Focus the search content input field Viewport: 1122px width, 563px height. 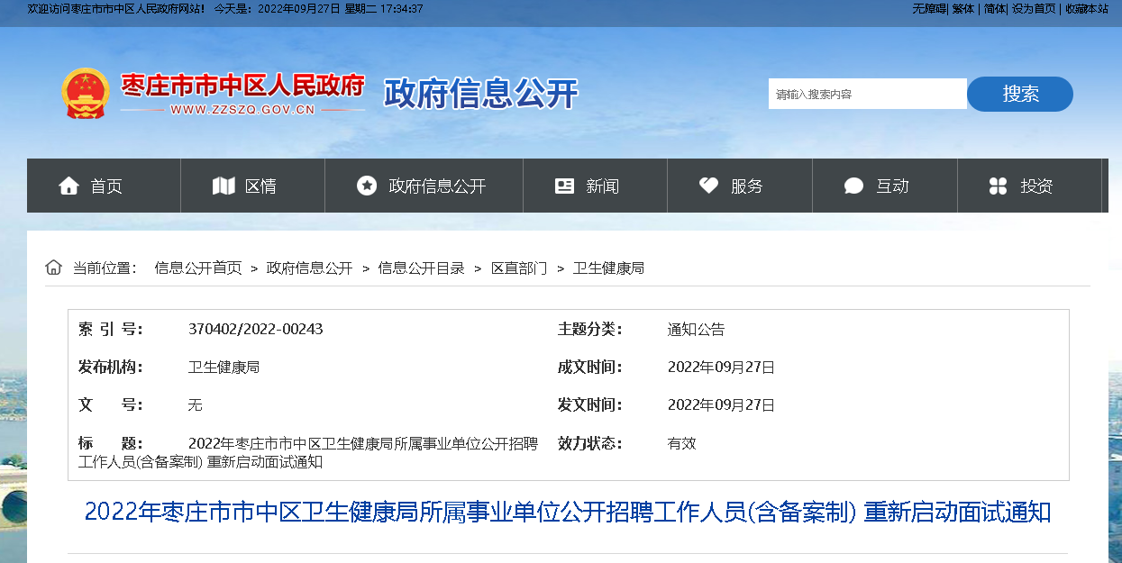(x=867, y=94)
